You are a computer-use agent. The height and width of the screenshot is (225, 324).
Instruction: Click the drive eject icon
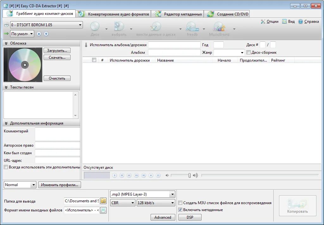click(6, 25)
